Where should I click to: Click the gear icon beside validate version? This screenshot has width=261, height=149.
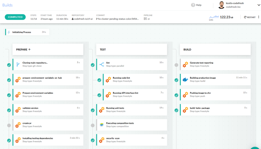tap(18, 110)
